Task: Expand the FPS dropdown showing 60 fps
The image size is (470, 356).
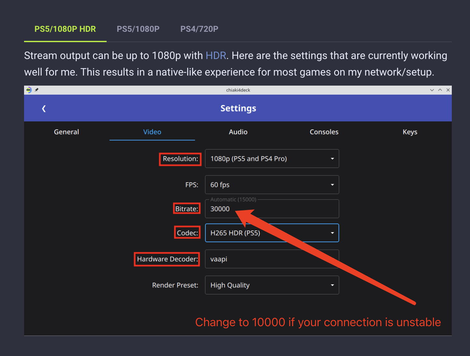Action: (x=272, y=185)
